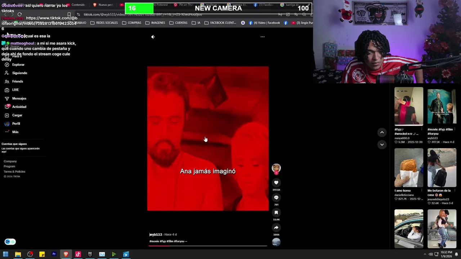Open options for the '#movie #fyp #film' card
This screenshot has width=461, height=259.
tap(455, 129)
